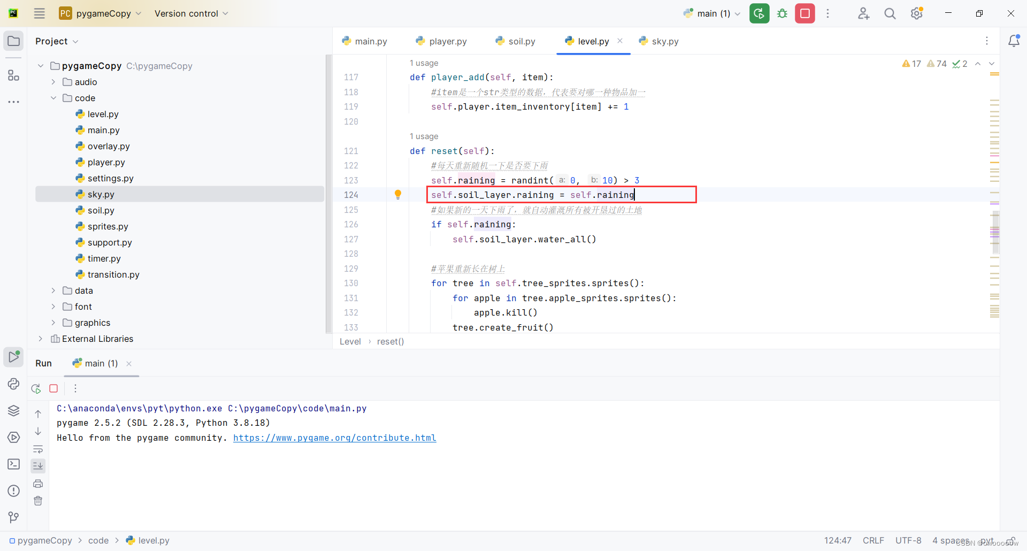Go to next highlighted error arrow
This screenshot has width=1027, height=551.
(x=992, y=64)
